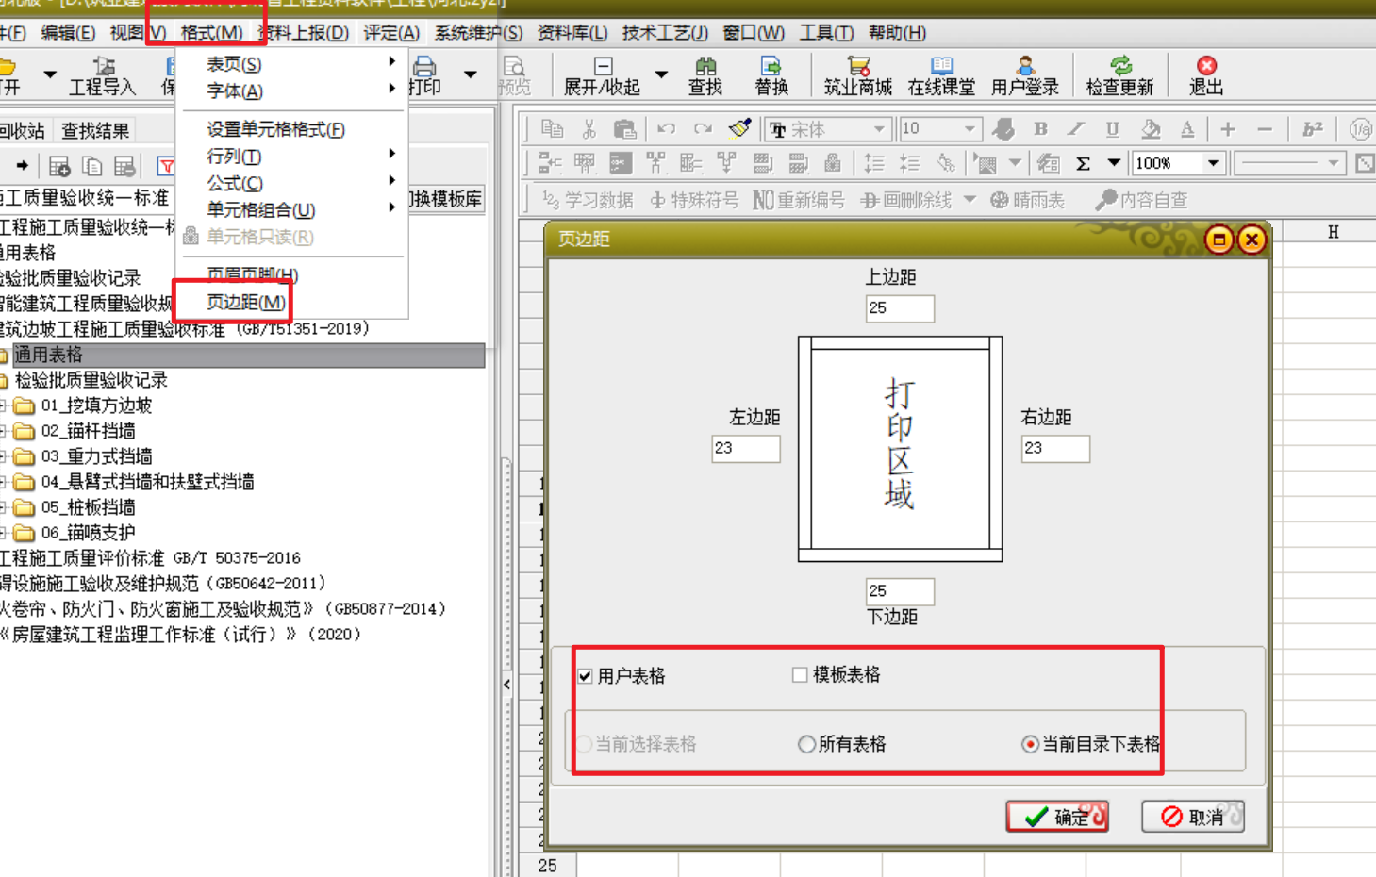The image size is (1376, 877).
Task: Open dropdown arrow next to 展开/收起
Action: tap(661, 74)
